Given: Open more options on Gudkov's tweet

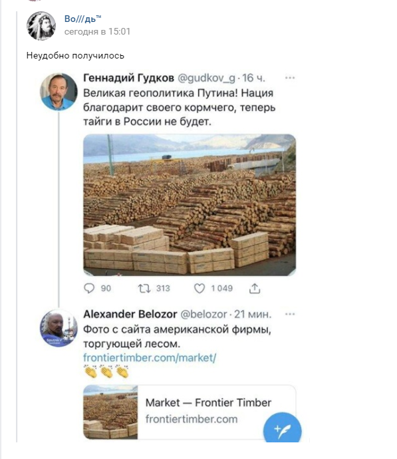Looking at the screenshot, I should point(290,78).
